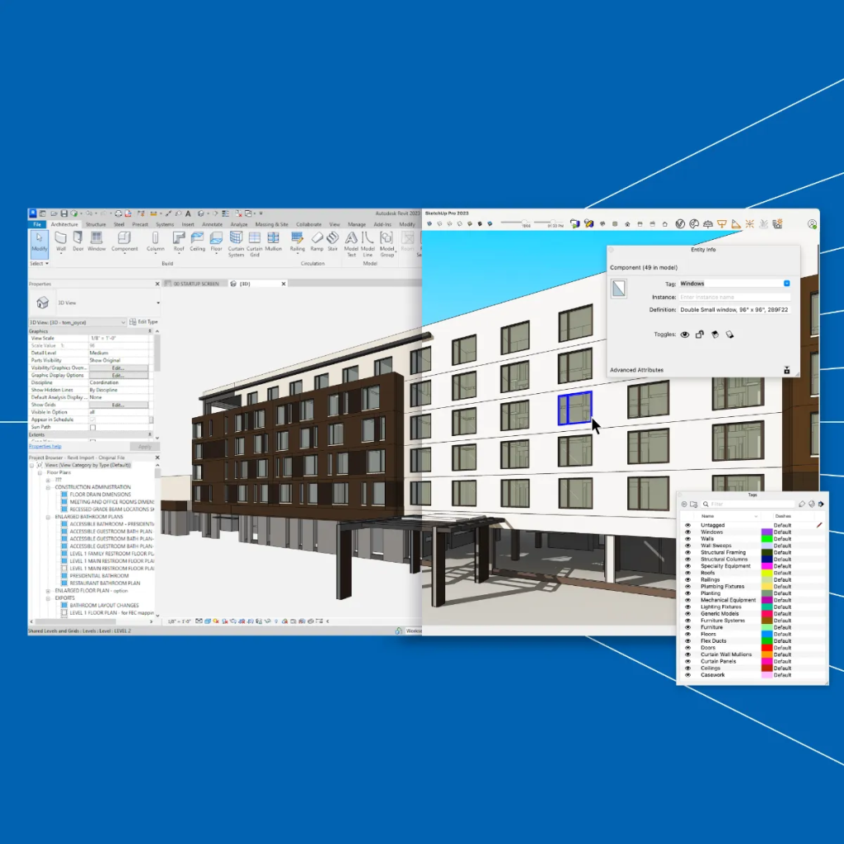Expand the Enlarged Floor Plan - option node
This screenshot has width=844, height=844.
tap(49, 591)
